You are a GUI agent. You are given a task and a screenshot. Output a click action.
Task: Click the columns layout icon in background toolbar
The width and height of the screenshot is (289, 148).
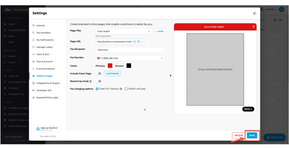[275, 20]
